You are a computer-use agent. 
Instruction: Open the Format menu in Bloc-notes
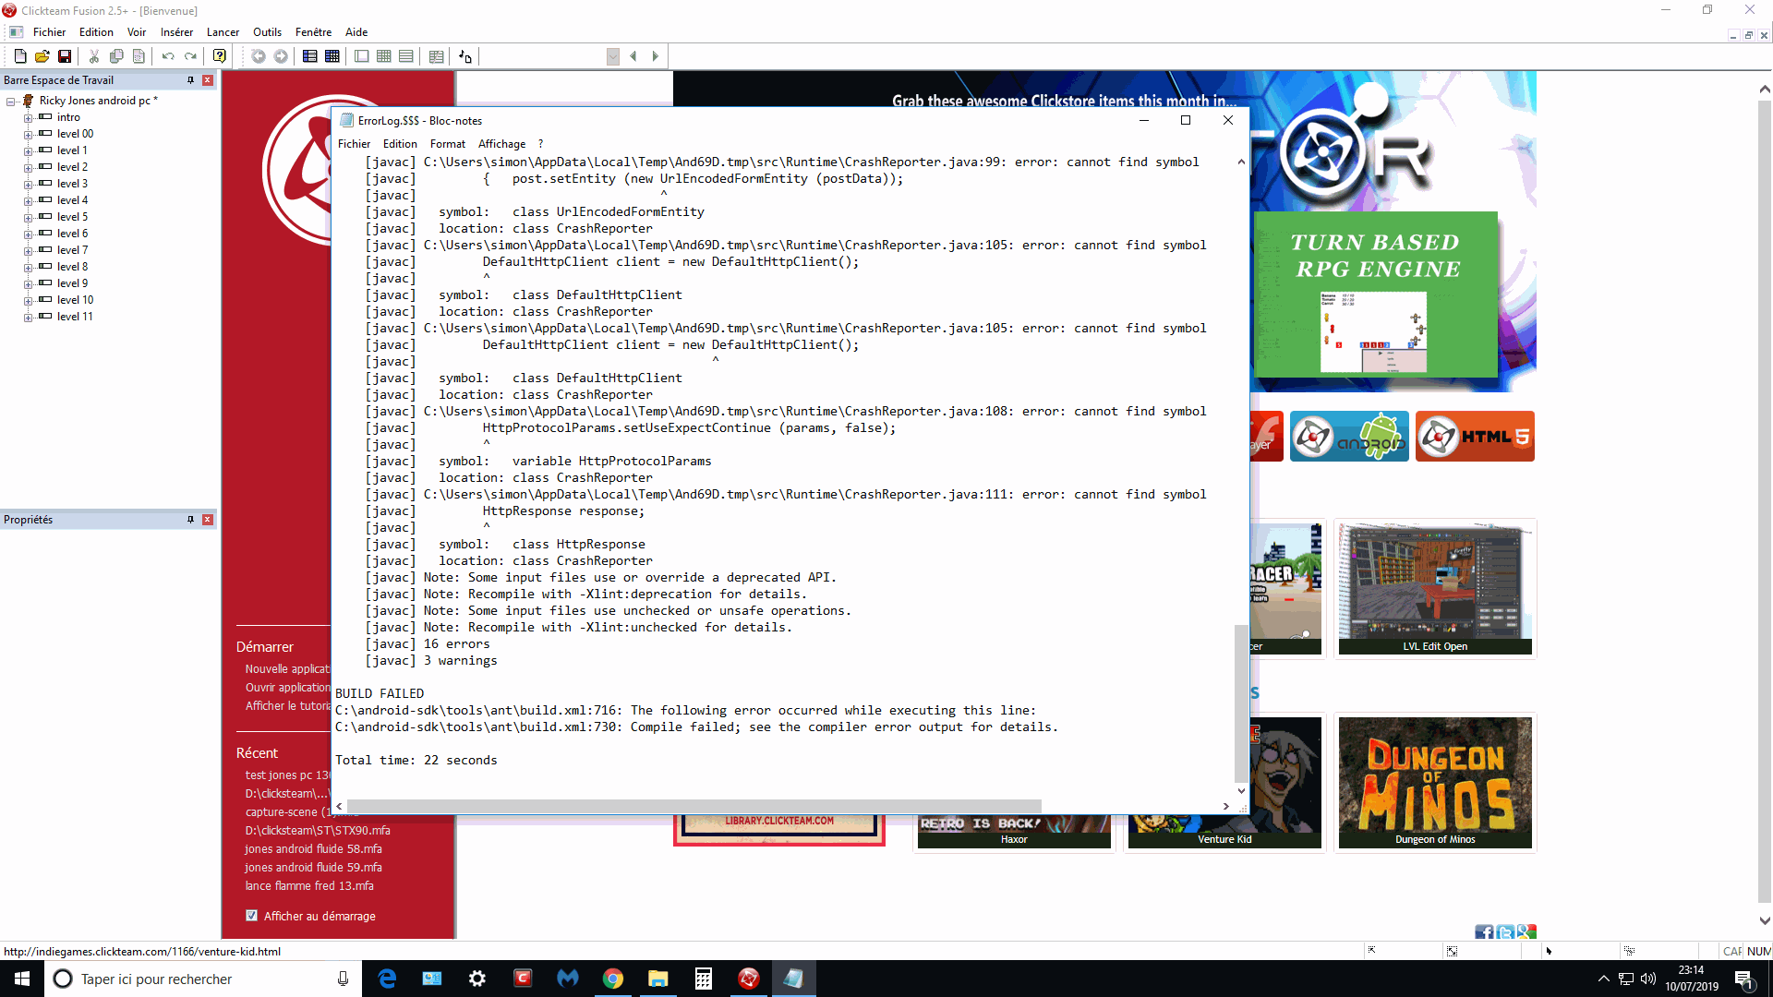[x=447, y=144]
